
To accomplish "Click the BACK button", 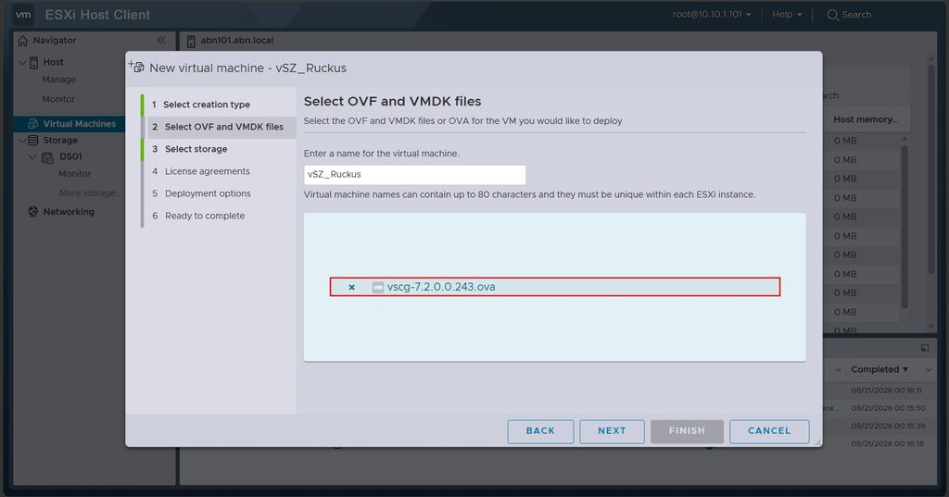I will pos(540,431).
